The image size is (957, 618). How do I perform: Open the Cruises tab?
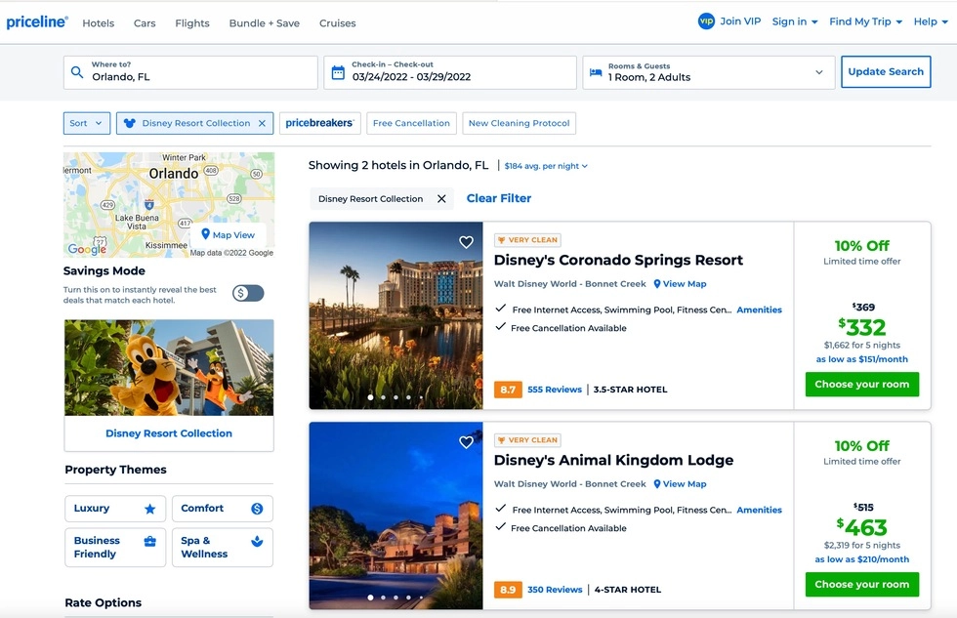338,23
